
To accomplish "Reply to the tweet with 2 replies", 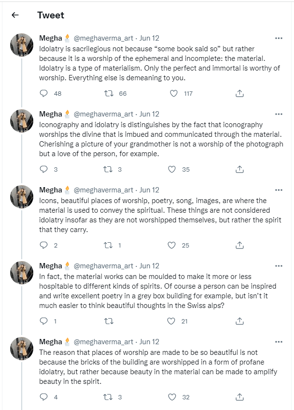I will point(44,245).
